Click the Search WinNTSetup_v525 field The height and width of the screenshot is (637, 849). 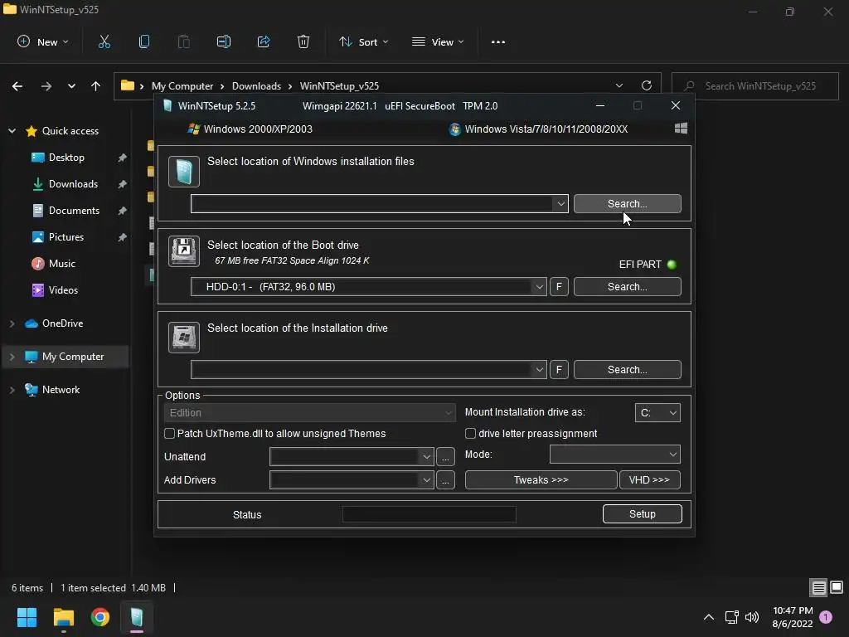point(754,86)
